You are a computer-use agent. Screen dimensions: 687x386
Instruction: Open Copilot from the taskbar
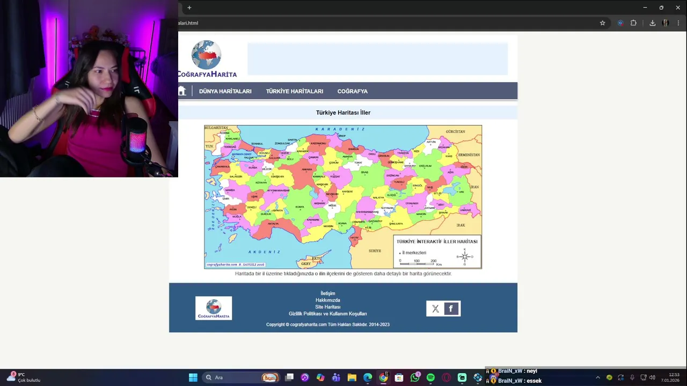pos(320,377)
